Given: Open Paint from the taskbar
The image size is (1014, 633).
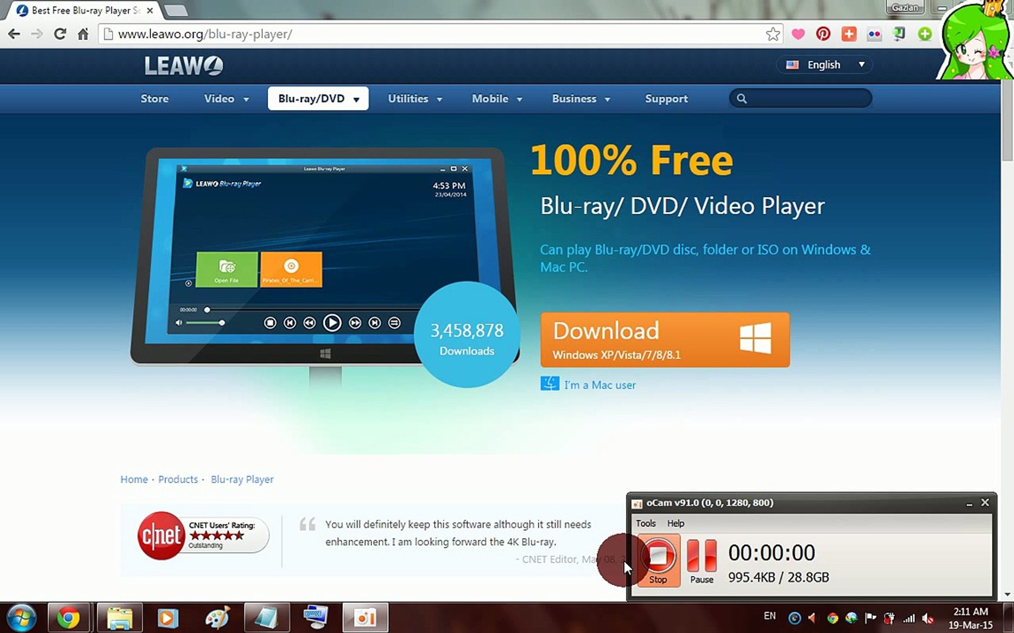Looking at the screenshot, I should pyautogui.click(x=217, y=618).
